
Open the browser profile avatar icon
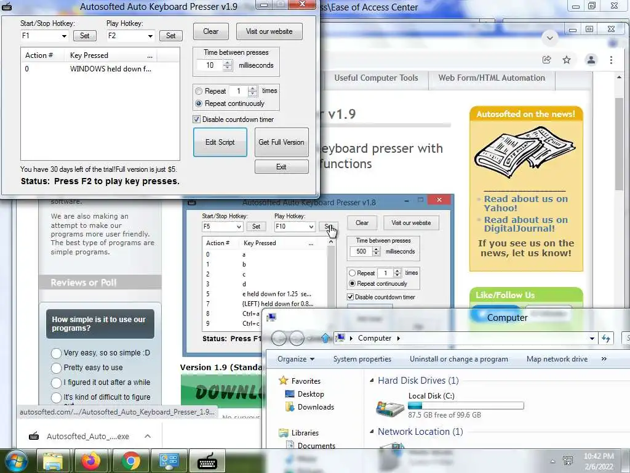tap(591, 60)
